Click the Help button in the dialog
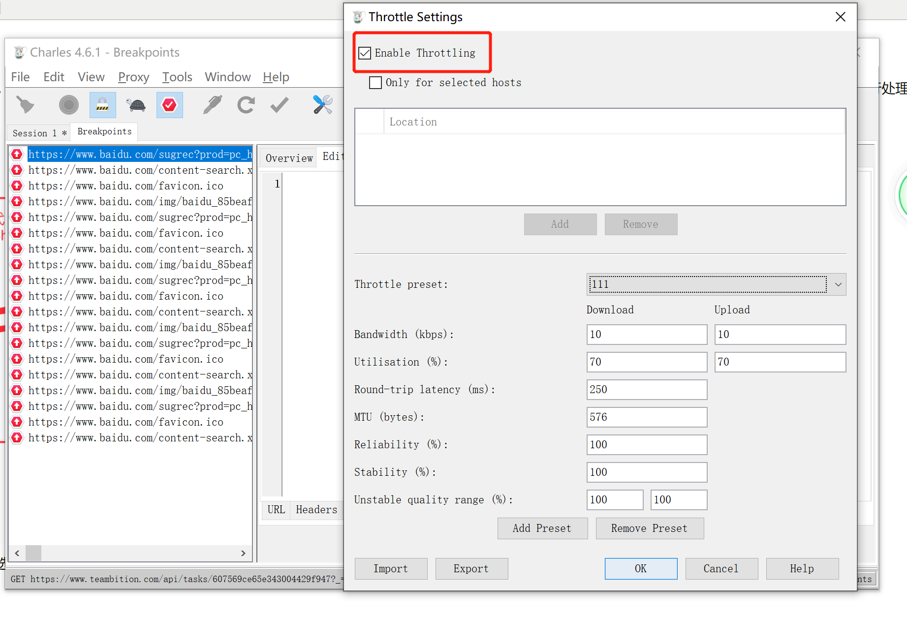The image size is (907, 618). coord(802,569)
